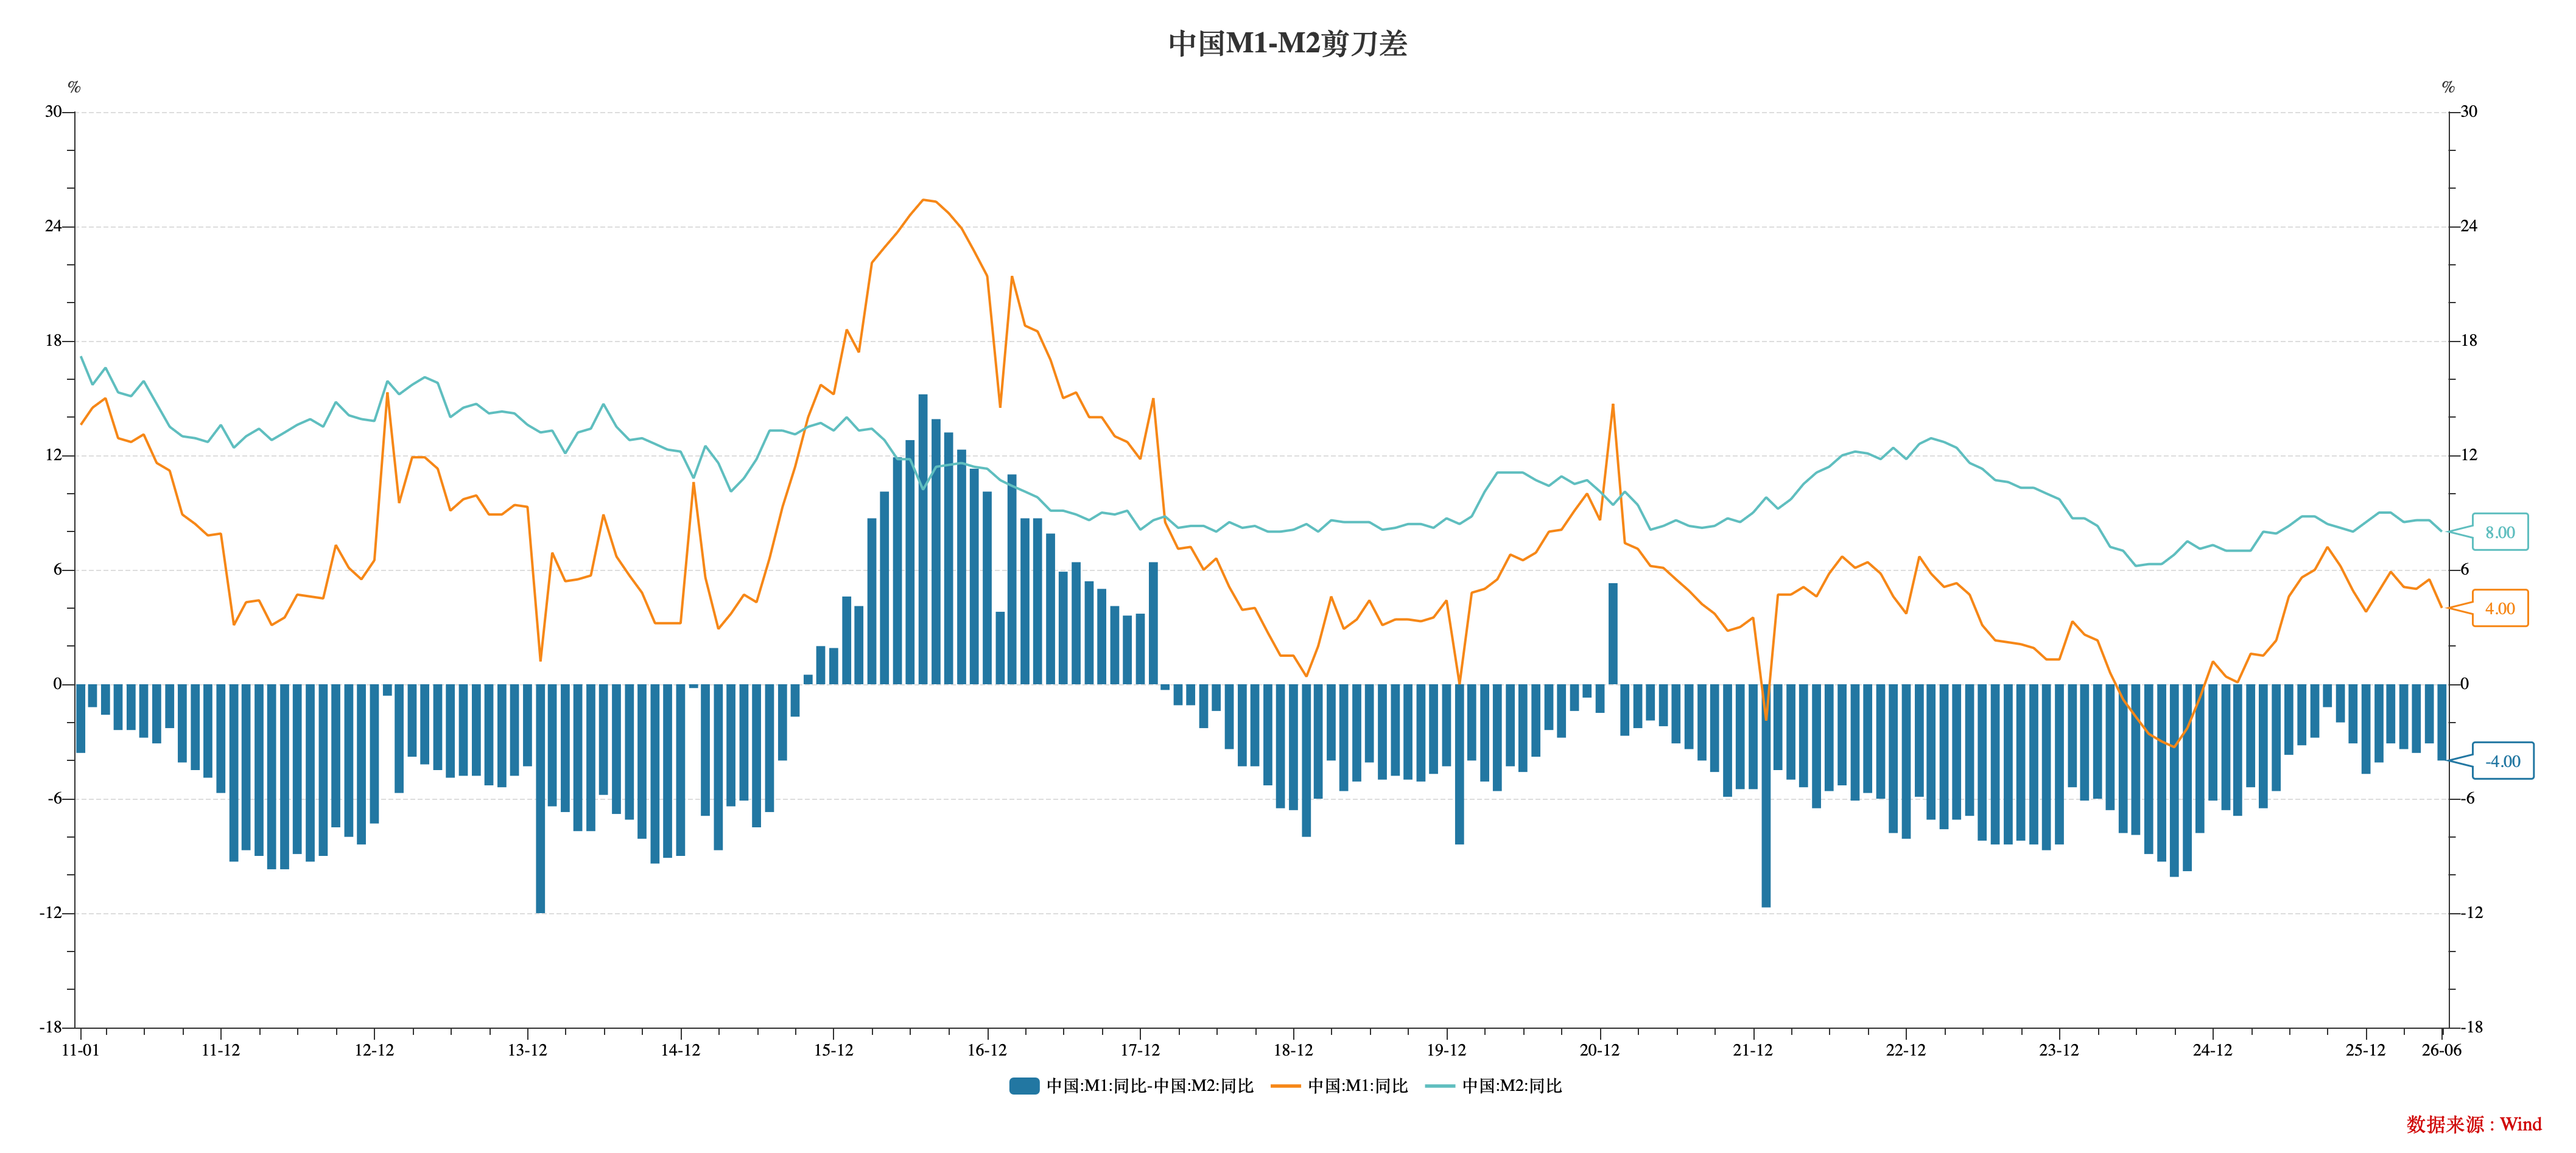
Task: Toggle the 中国:M2:同比 teal line legend
Action: pyautogui.click(x=1493, y=1086)
